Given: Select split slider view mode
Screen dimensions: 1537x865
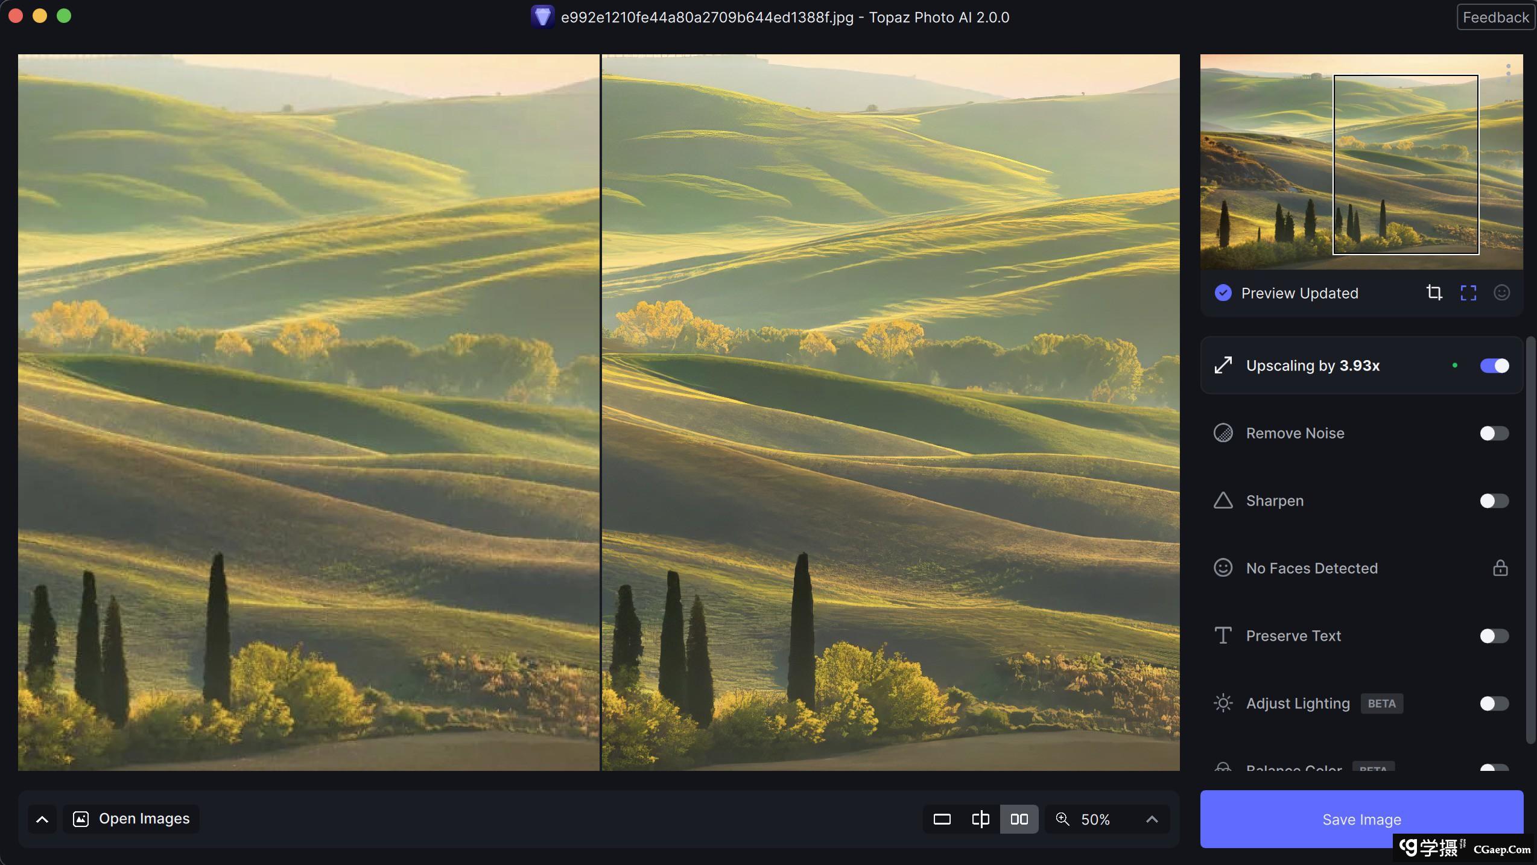Looking at the screenshot, I should [980, 819].
